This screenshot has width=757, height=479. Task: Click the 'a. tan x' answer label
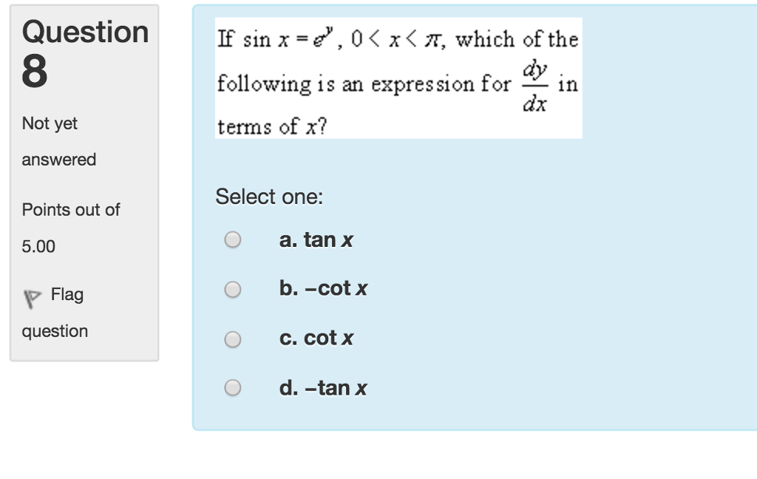pos(316,240)
